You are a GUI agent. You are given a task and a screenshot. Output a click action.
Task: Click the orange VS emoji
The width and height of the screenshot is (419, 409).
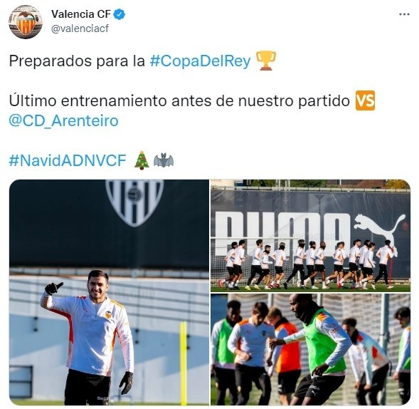click(x=365, y=100)
